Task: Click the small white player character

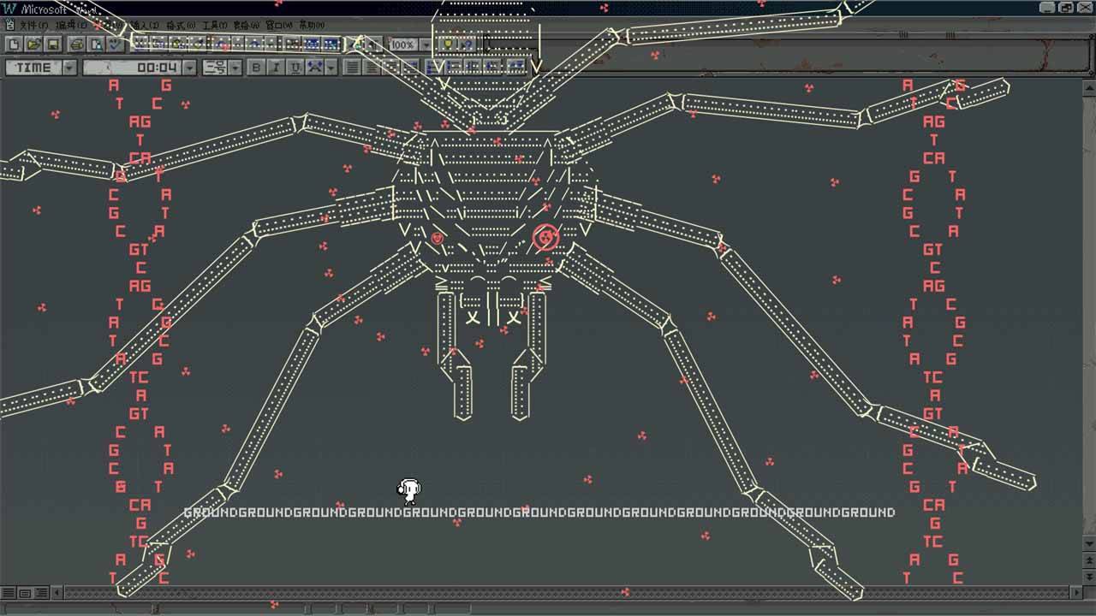Action: tap(409, 490)
